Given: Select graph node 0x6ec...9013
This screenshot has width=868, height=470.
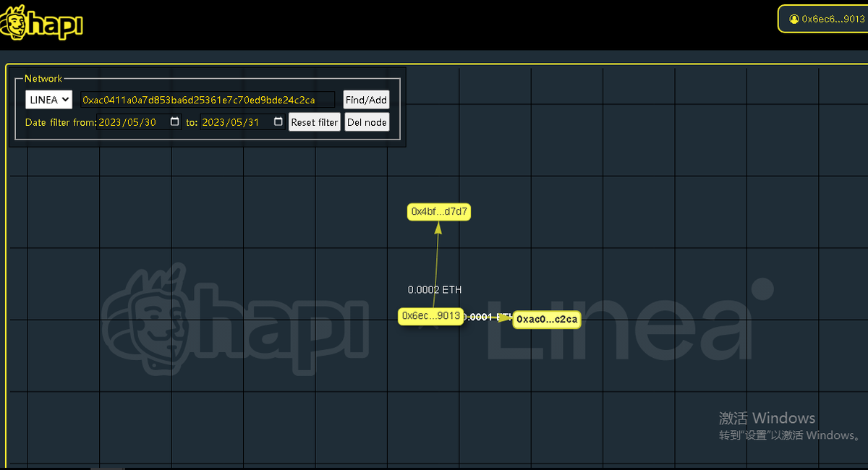Looking at the screenshot, I should click(x=431, y=316).
